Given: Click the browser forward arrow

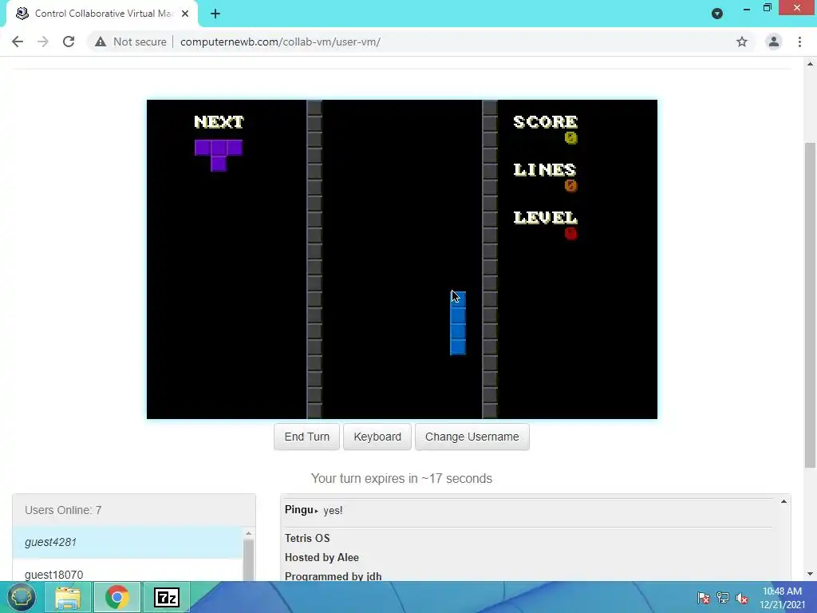Looking at the screenshot, I should (43, 42).
